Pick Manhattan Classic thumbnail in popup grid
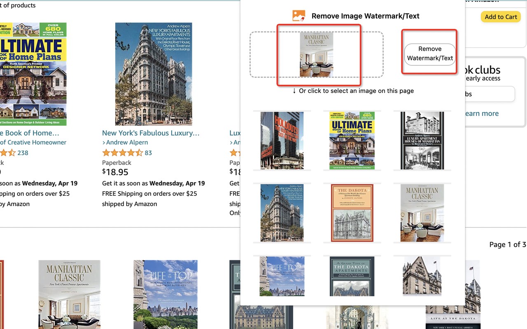527x329 pixels. click(422, 213)
